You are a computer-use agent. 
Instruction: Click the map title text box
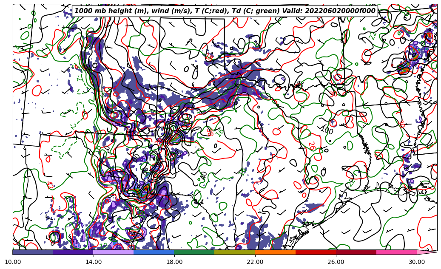(x=225, y=11)
